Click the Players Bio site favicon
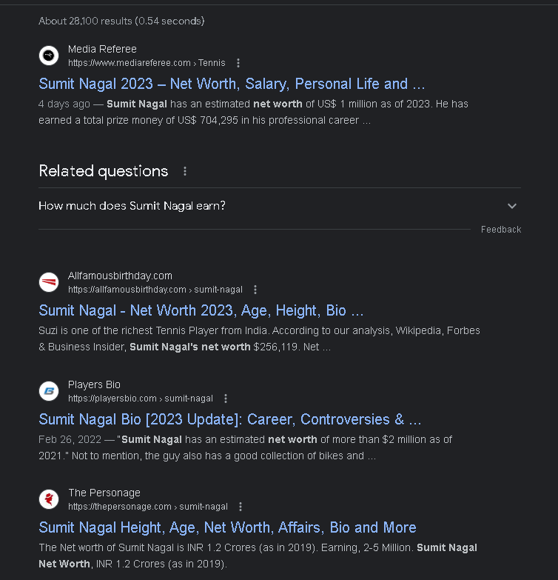The image size is (558, 580). 49,391
